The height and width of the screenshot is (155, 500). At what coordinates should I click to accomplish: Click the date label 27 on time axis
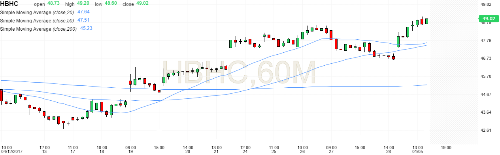331,151
